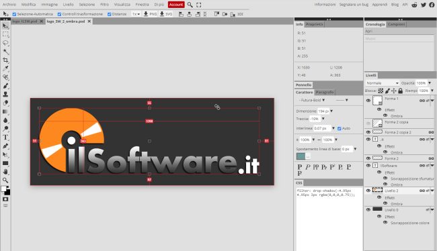Screen dimensions: 437x251
Task: Collapse effects of Livello 0 layer
Action: [x=432, y=210]
